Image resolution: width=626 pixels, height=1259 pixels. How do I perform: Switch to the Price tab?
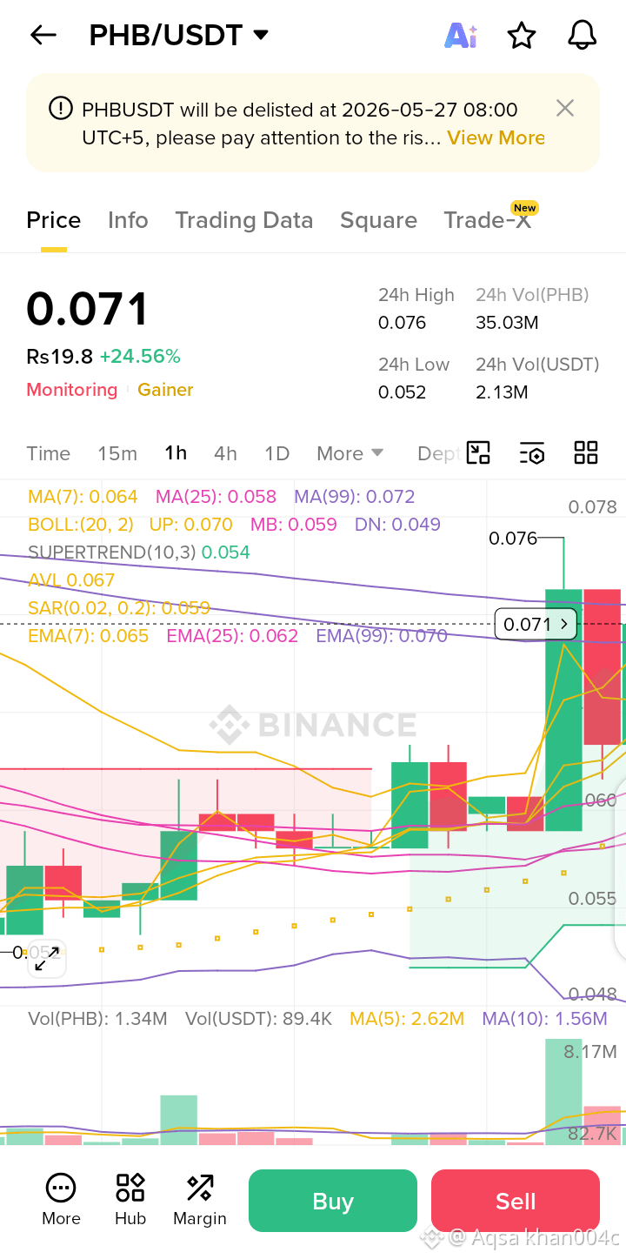[54, 220]
